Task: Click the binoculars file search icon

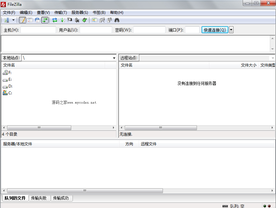Action: pos(117,20)
